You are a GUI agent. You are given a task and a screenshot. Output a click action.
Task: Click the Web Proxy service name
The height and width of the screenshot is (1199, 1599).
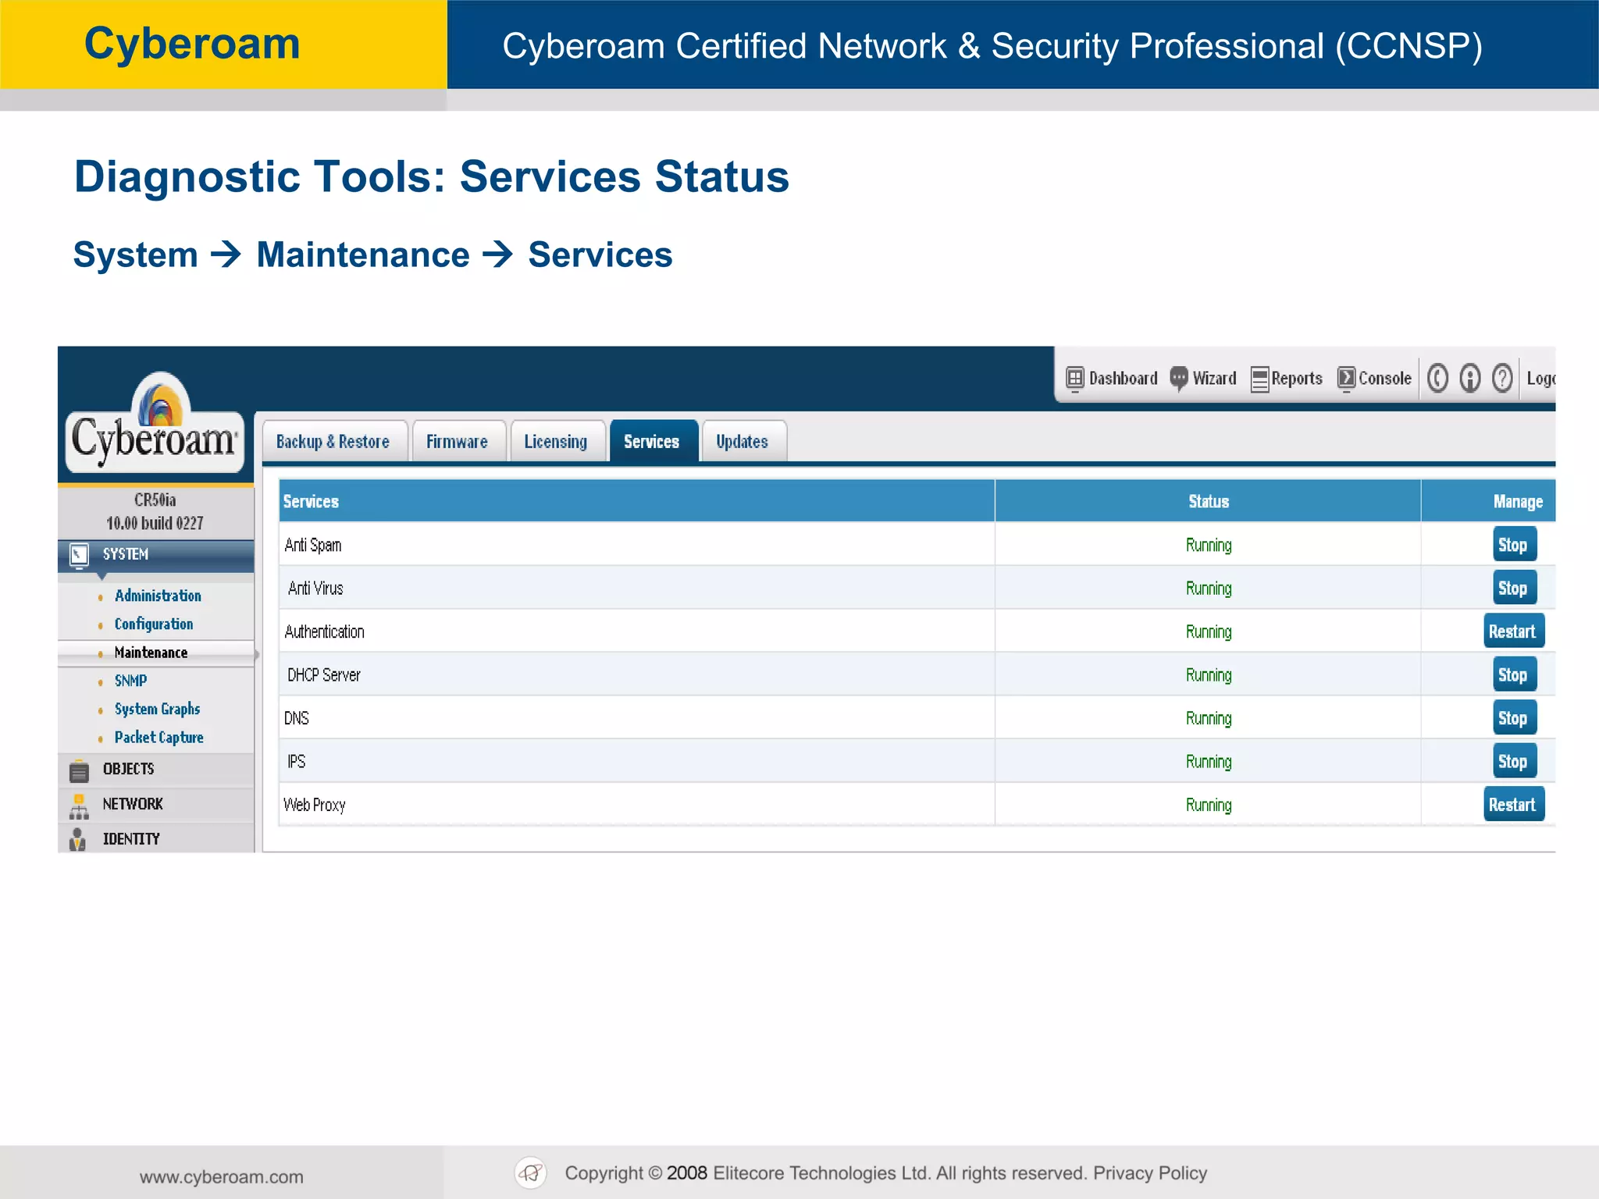315,805
